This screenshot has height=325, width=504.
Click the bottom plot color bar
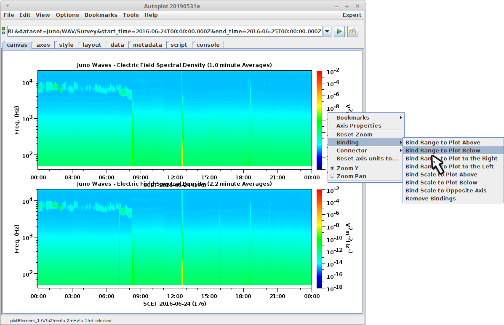319,239
